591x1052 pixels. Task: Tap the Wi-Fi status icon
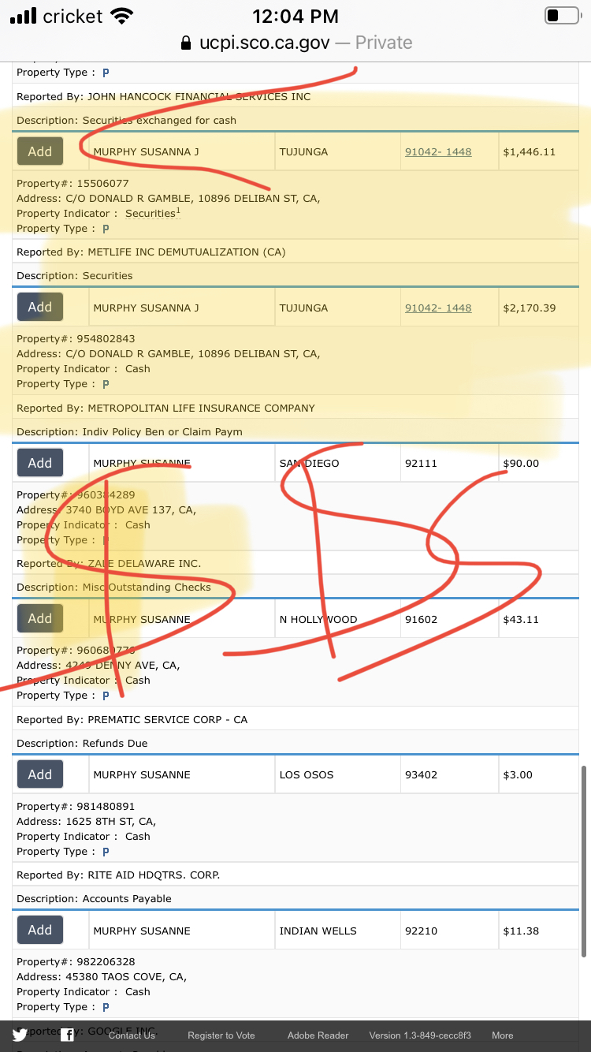pyautogui.click(x=122, y=16)
